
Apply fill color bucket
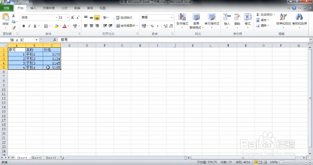(x=57, y=26)
